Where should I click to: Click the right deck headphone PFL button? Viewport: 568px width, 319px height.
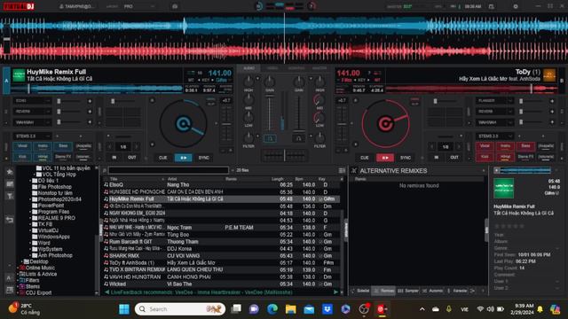[298, 138]
